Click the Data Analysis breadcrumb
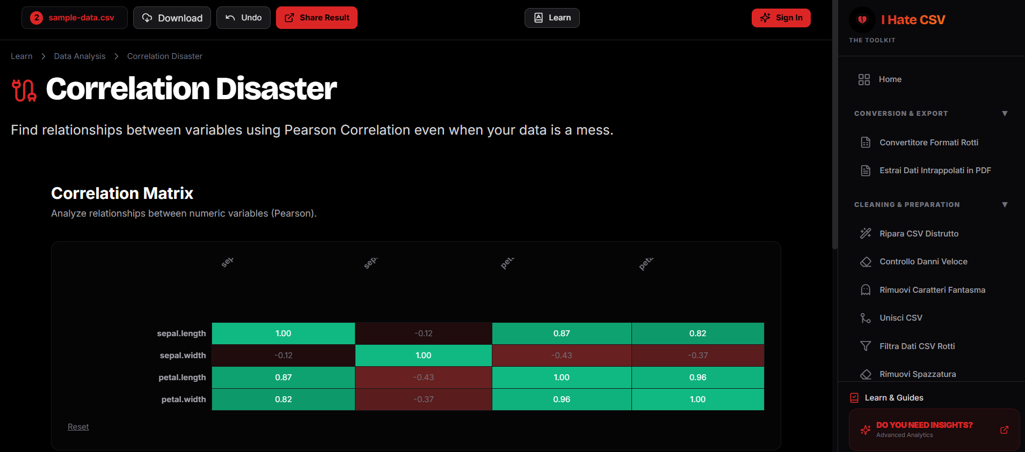1025x452 pixels. pos(79,56)
